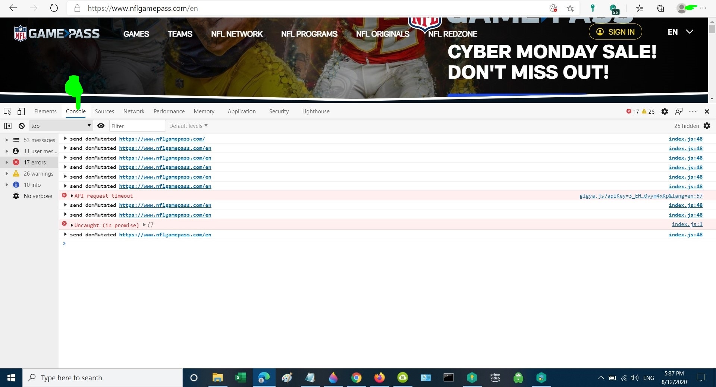
Task: Open console settings gear beside hidden count
Action: point(707,126)
